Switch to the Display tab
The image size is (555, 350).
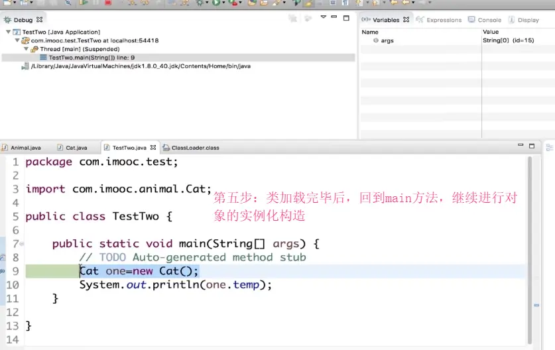(x=528, y=20)
